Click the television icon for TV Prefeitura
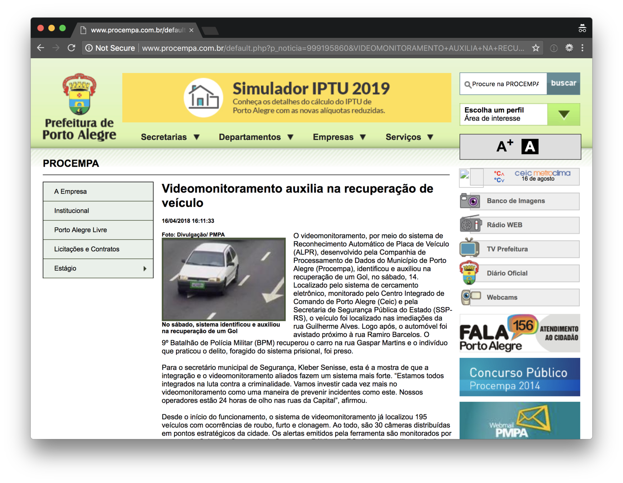 (x=469, y=248)
